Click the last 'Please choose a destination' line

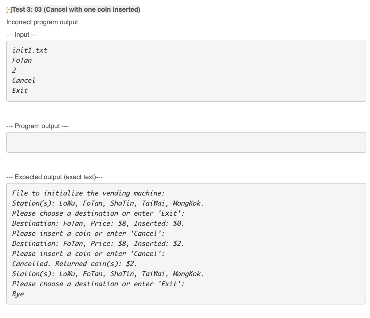click(x=98, y=284)
